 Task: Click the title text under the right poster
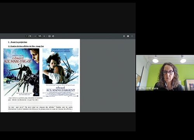pyautogui.click(x=61, y=89)
